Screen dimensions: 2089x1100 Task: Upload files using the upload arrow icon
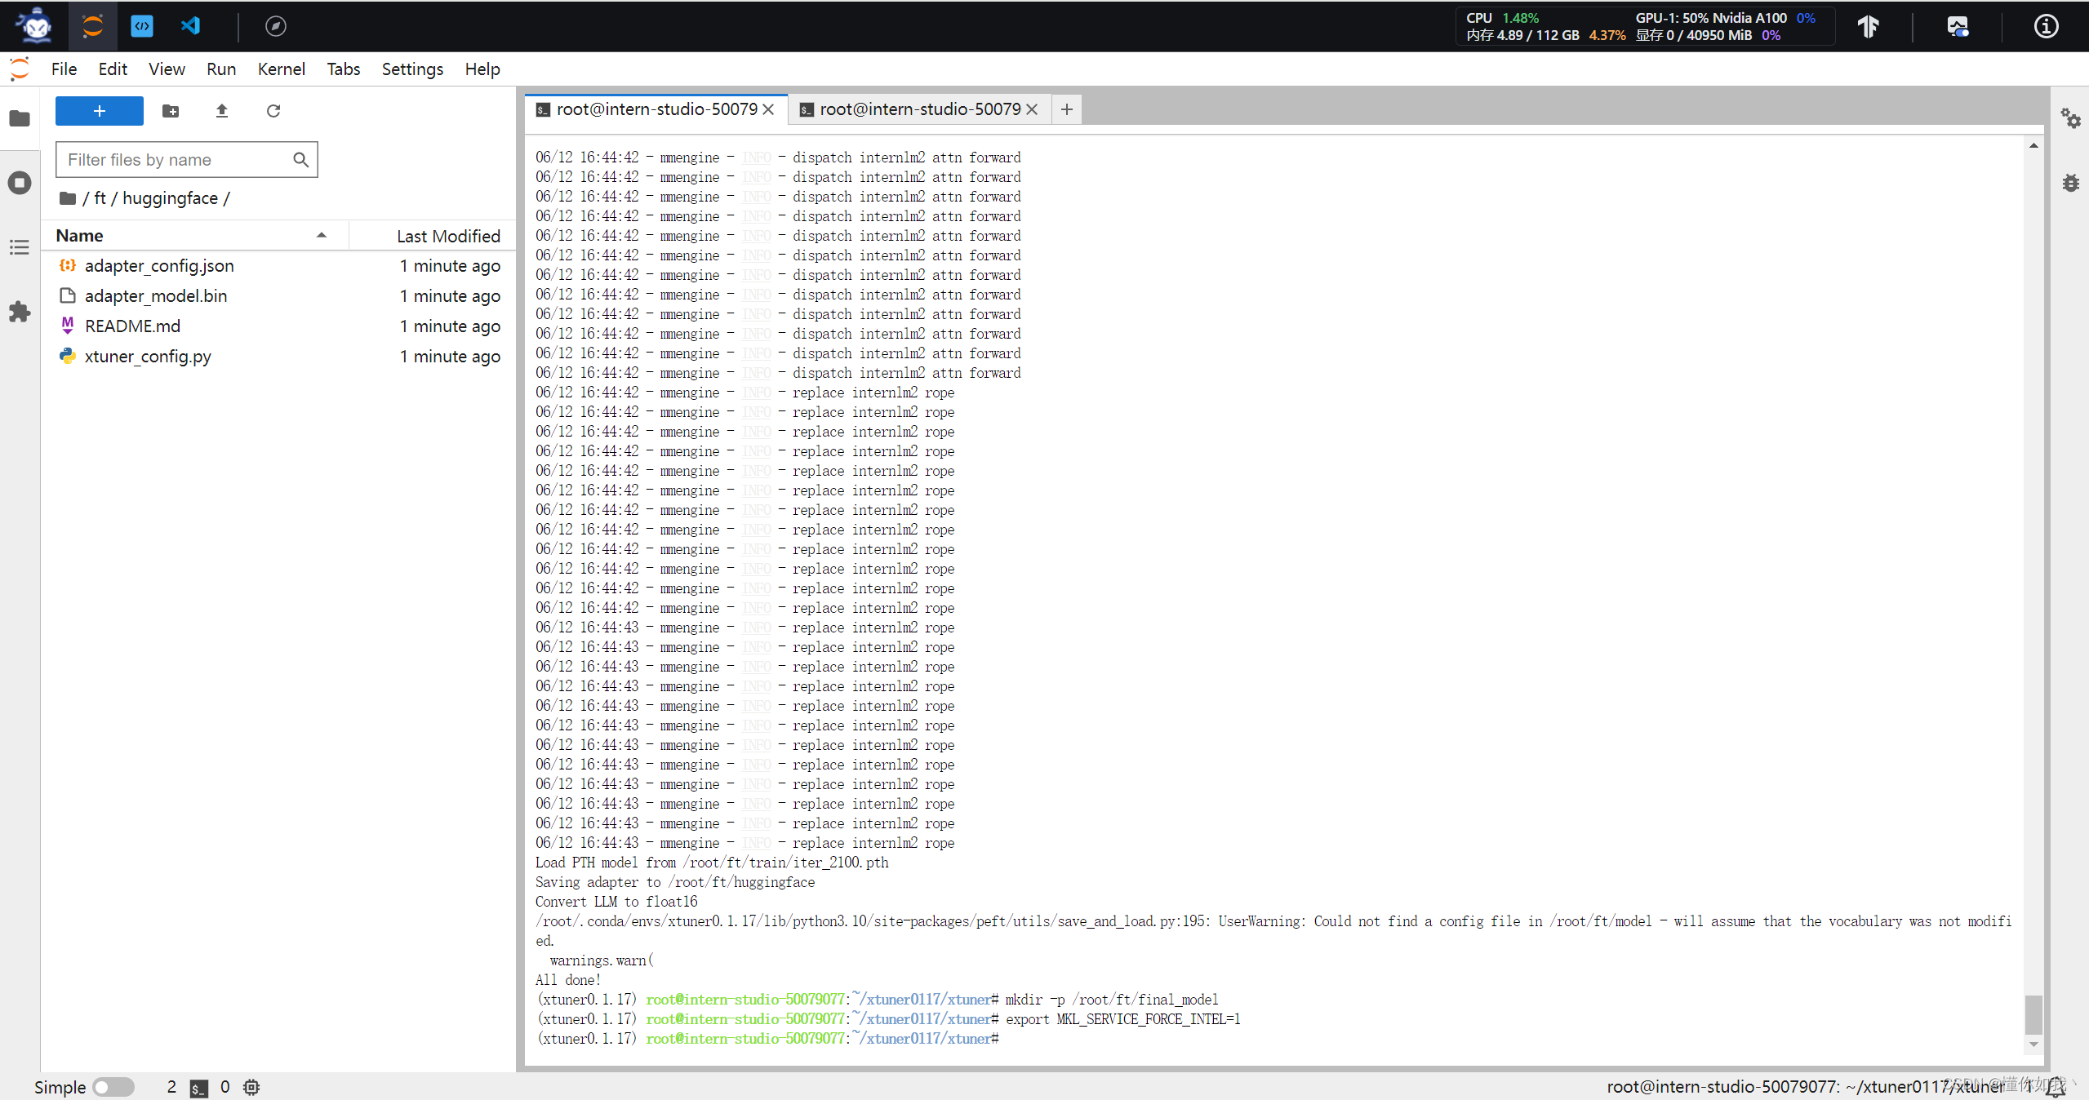click(x=221, y=111)
